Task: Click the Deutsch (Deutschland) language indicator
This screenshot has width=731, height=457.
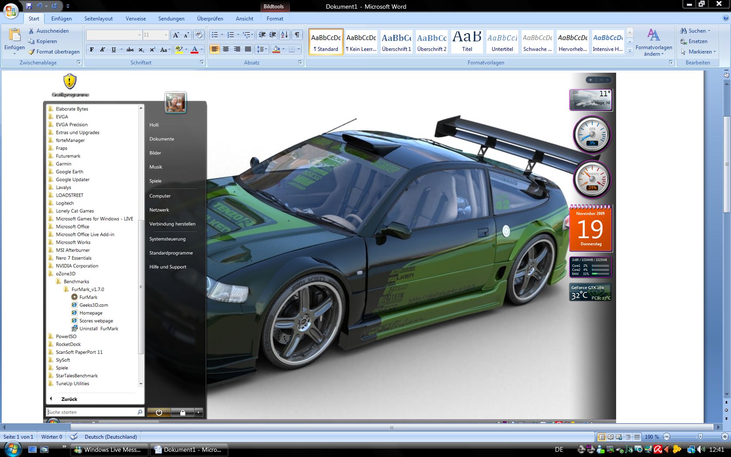Action: tap(111, 437)
